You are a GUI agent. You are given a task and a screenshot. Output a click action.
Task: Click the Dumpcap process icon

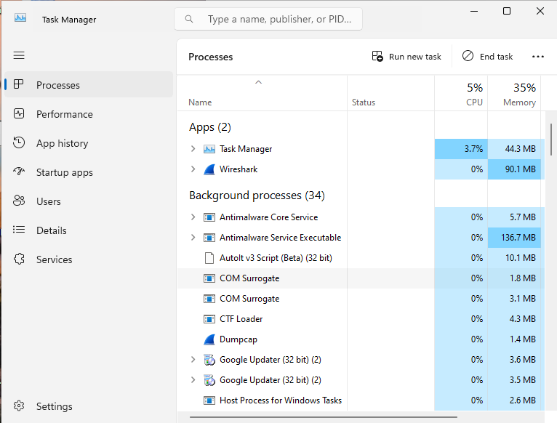[x=209, y=339]
